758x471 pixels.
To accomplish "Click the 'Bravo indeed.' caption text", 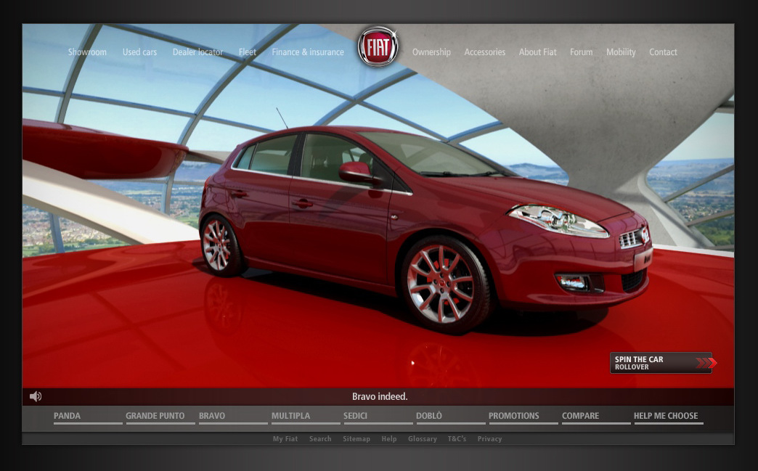I will (x=380, y=396).
